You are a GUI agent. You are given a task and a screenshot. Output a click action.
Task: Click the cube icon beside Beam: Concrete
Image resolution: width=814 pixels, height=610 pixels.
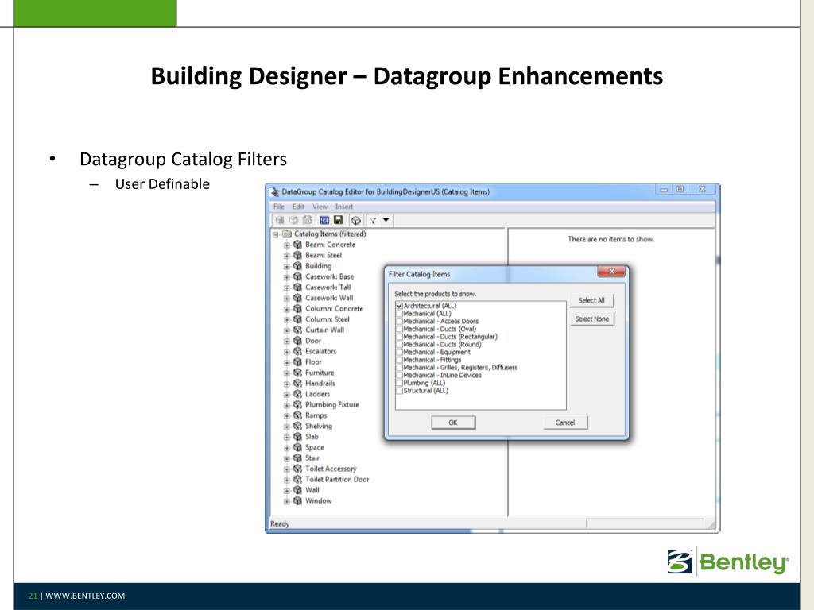[297, 245]
